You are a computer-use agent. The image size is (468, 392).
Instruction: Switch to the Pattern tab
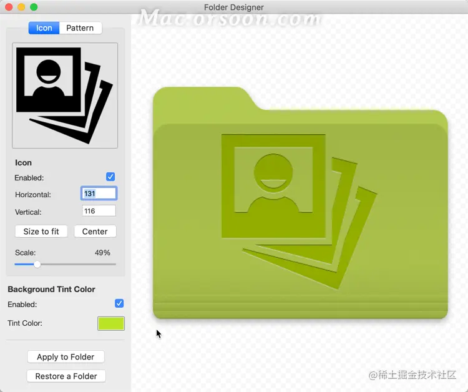pos(80,28)
